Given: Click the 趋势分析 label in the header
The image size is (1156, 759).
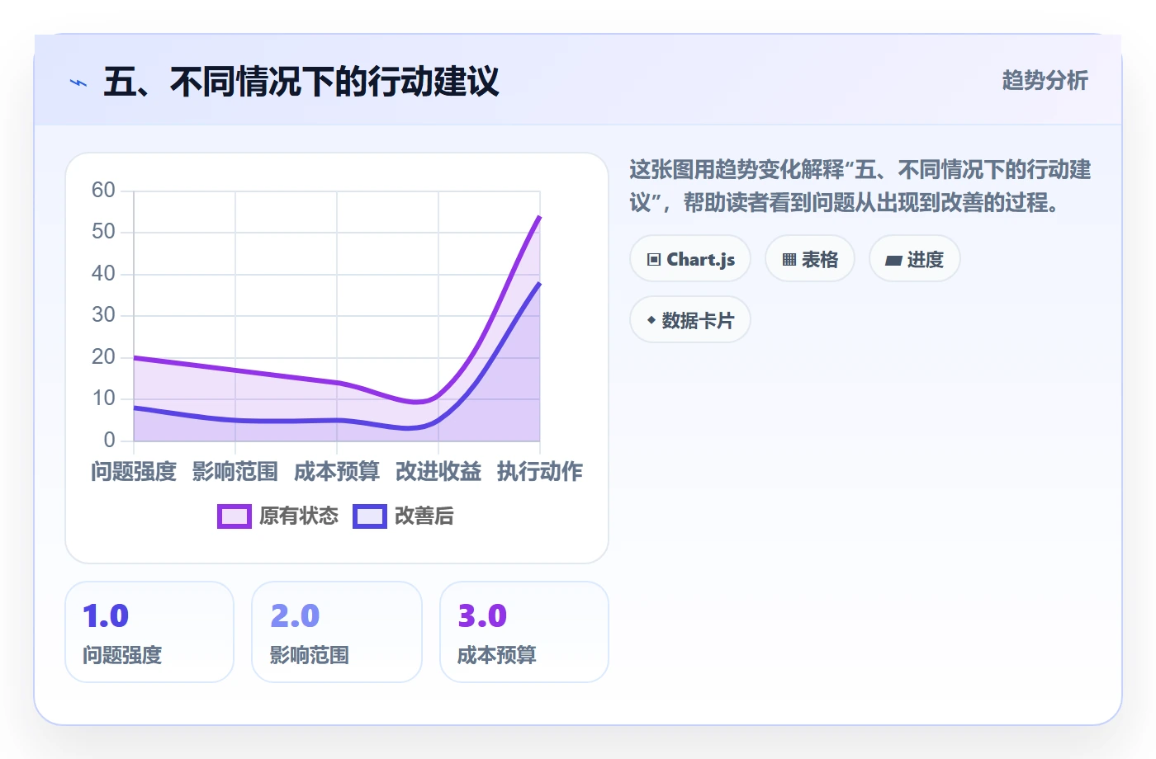Looking at the screenshot, I should coord(1045,81).
